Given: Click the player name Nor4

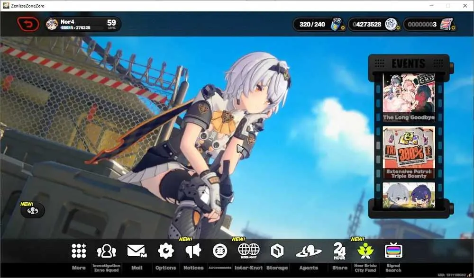Looking at the screenshot, I should pyautogui.click(x=67, y=22).
